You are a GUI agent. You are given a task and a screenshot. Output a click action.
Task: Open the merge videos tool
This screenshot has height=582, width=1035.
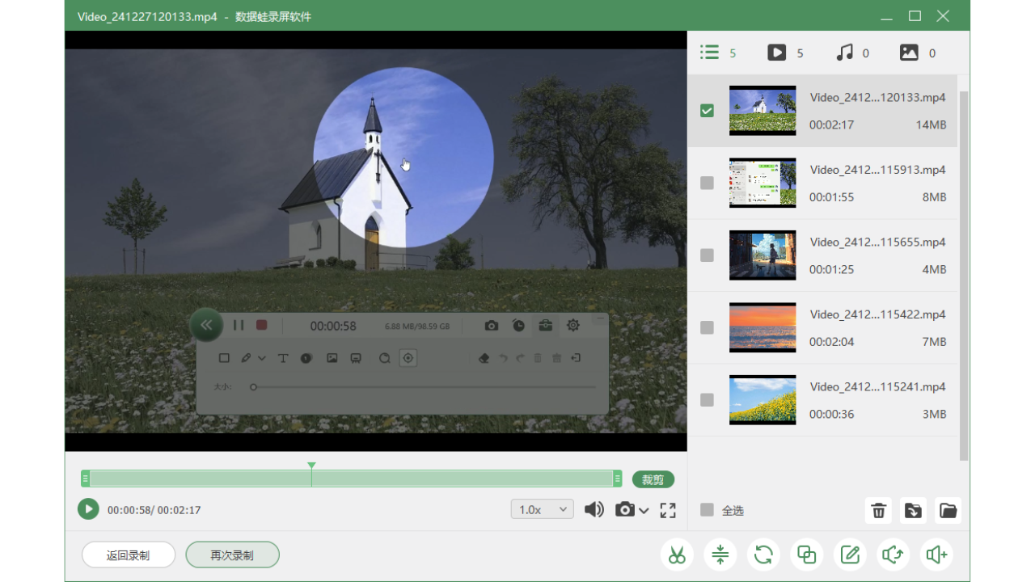(x=806, y=555)
